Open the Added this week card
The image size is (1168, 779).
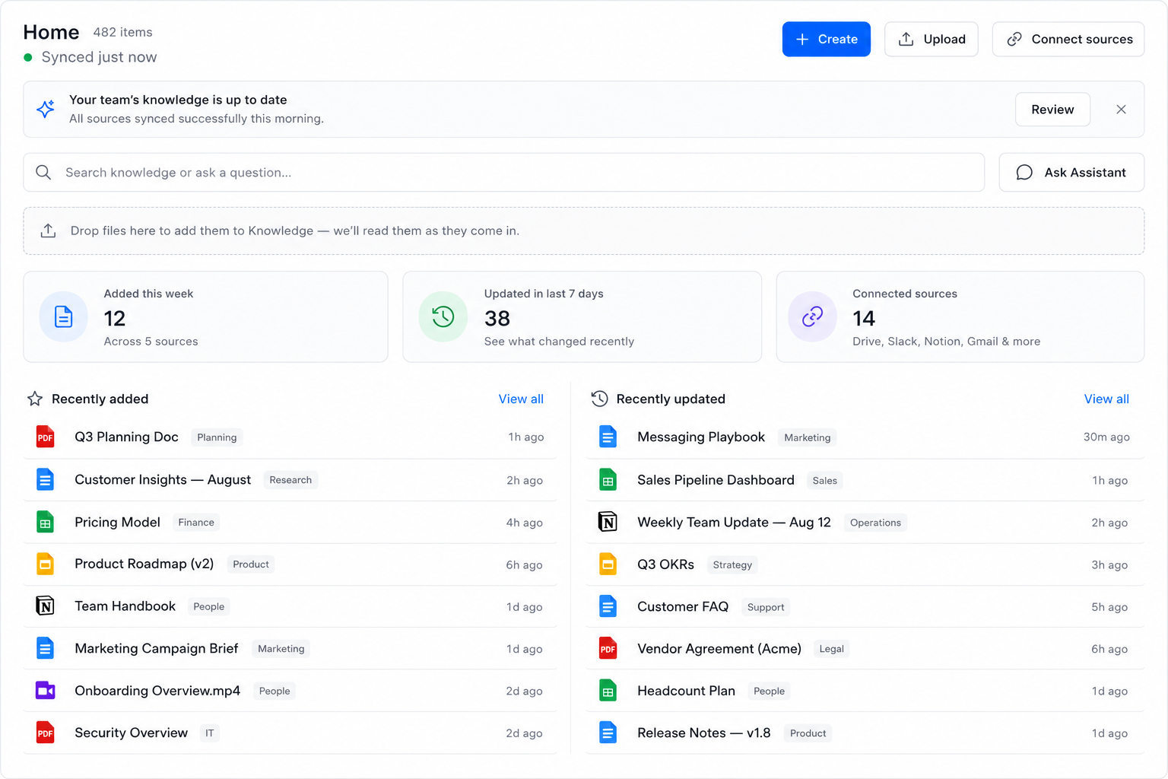coord(205,316)
